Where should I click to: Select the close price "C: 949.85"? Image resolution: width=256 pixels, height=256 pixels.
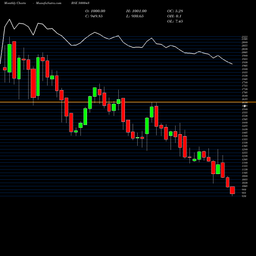[x=94, y=16]
